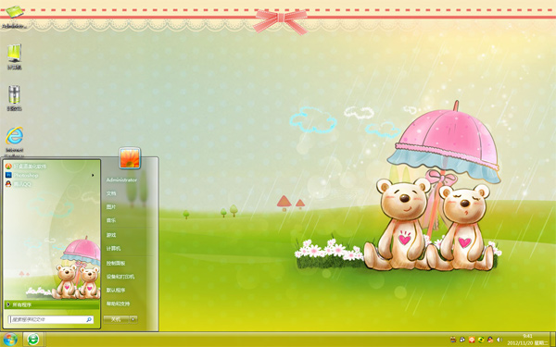Open the Administrator user folder
Viewport: 556px width, 347px height.
[121, 180]
